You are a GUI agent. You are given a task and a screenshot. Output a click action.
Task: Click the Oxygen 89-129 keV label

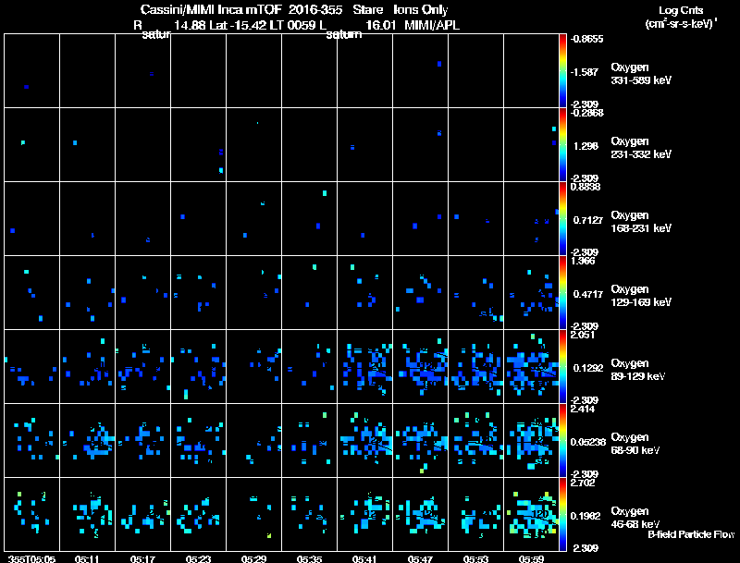(638, 370)
